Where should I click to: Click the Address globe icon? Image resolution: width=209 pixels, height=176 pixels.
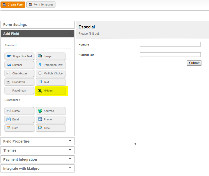click(x=40, y=111)
